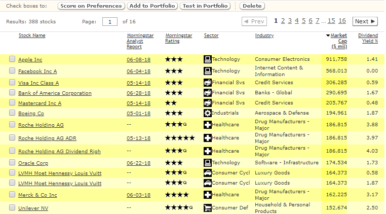
Task: Open Oracle report dated 06-22-18
Action: [139, 163]
